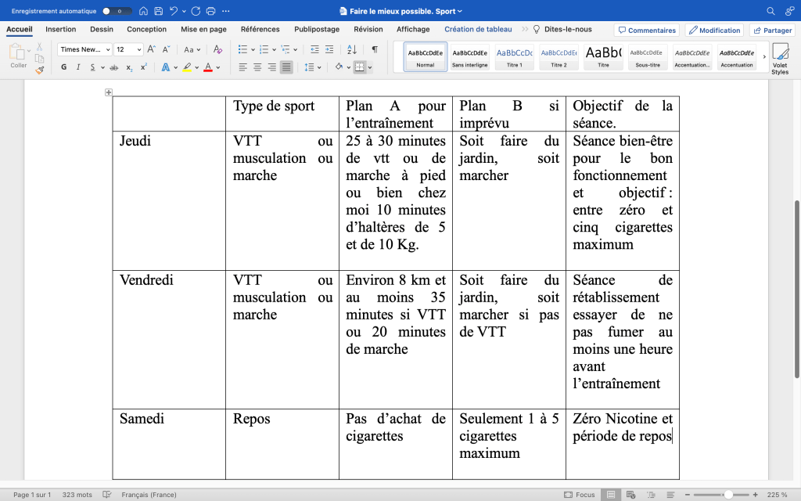The width and height of the screenshot is (801, 501).
Task: Click the Partager button
Action: tap(771, 31)
